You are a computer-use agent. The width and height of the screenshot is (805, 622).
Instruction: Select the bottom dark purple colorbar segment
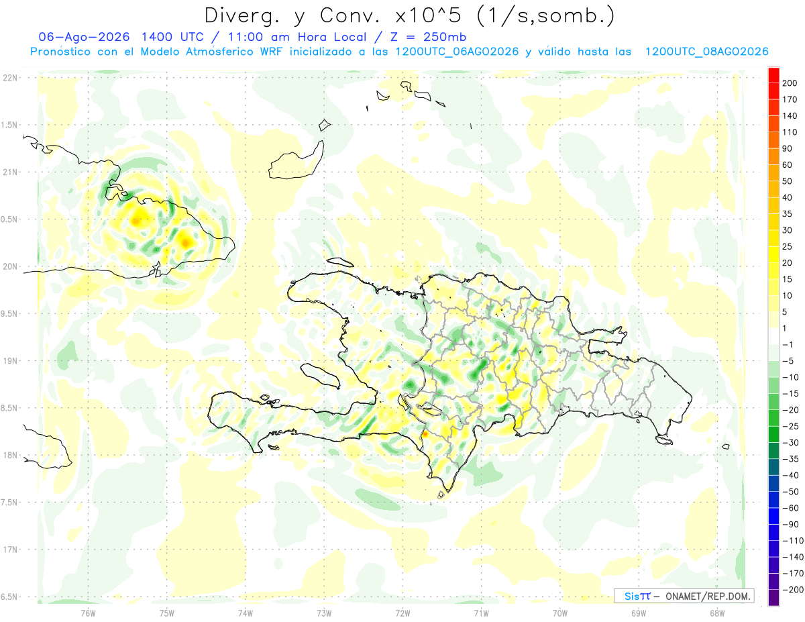(x=773, y=597)
